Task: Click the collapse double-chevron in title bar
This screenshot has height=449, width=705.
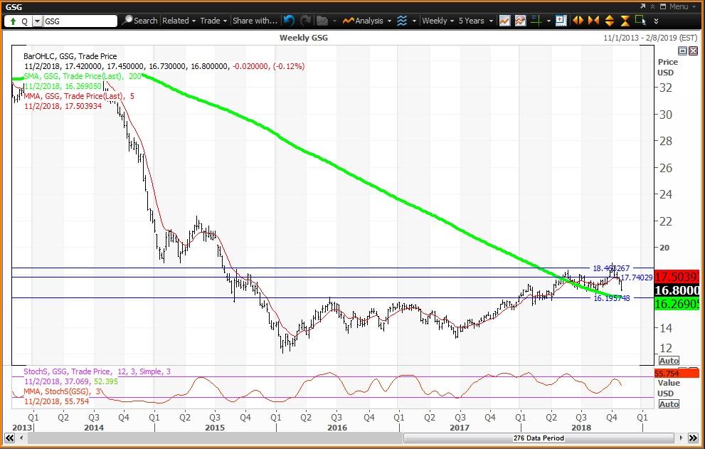Action: [x=652, y=6]
